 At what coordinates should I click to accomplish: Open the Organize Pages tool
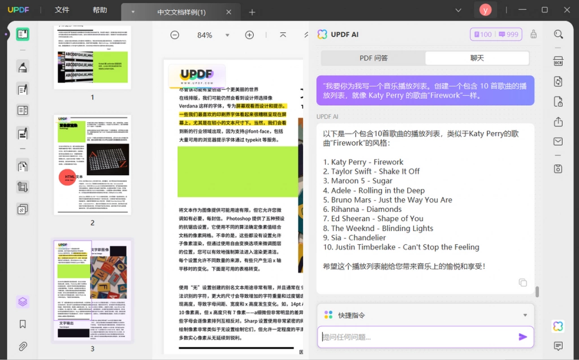pos(23,166)
